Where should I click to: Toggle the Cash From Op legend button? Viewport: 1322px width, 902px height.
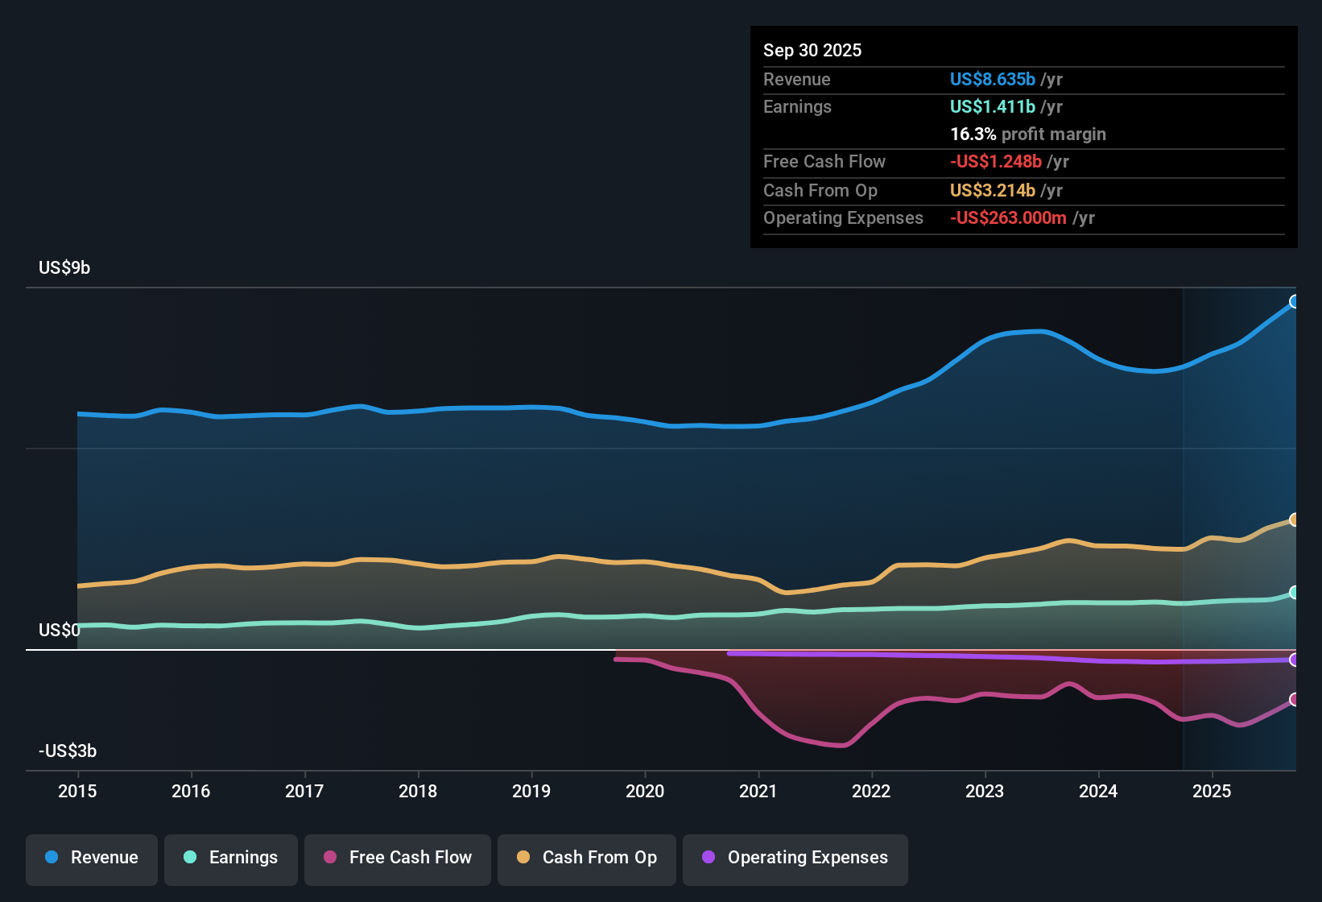point(587,858)
